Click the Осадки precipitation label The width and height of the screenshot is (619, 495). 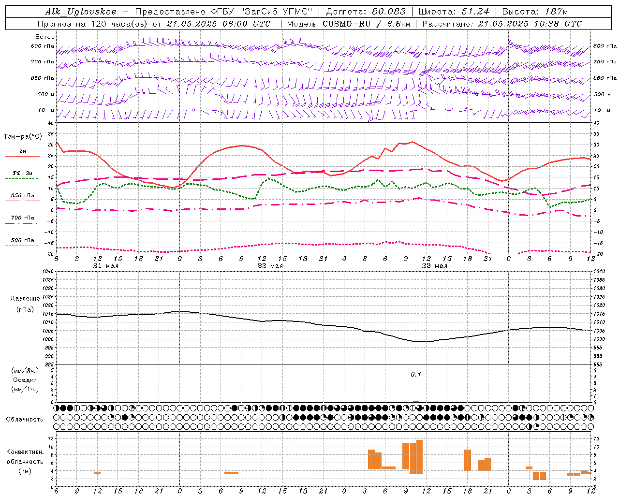coord(25,380)
